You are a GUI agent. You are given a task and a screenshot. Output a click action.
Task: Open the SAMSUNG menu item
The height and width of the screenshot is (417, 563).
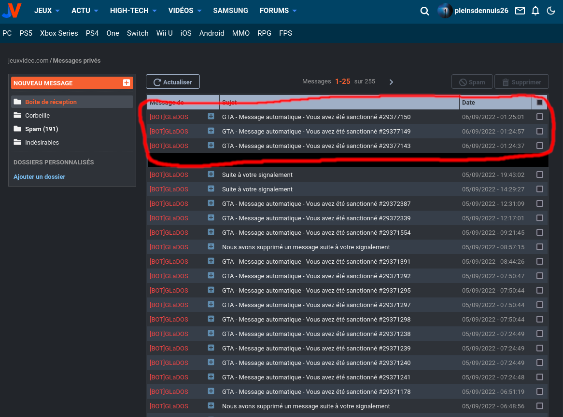click(x=230, y=11)
